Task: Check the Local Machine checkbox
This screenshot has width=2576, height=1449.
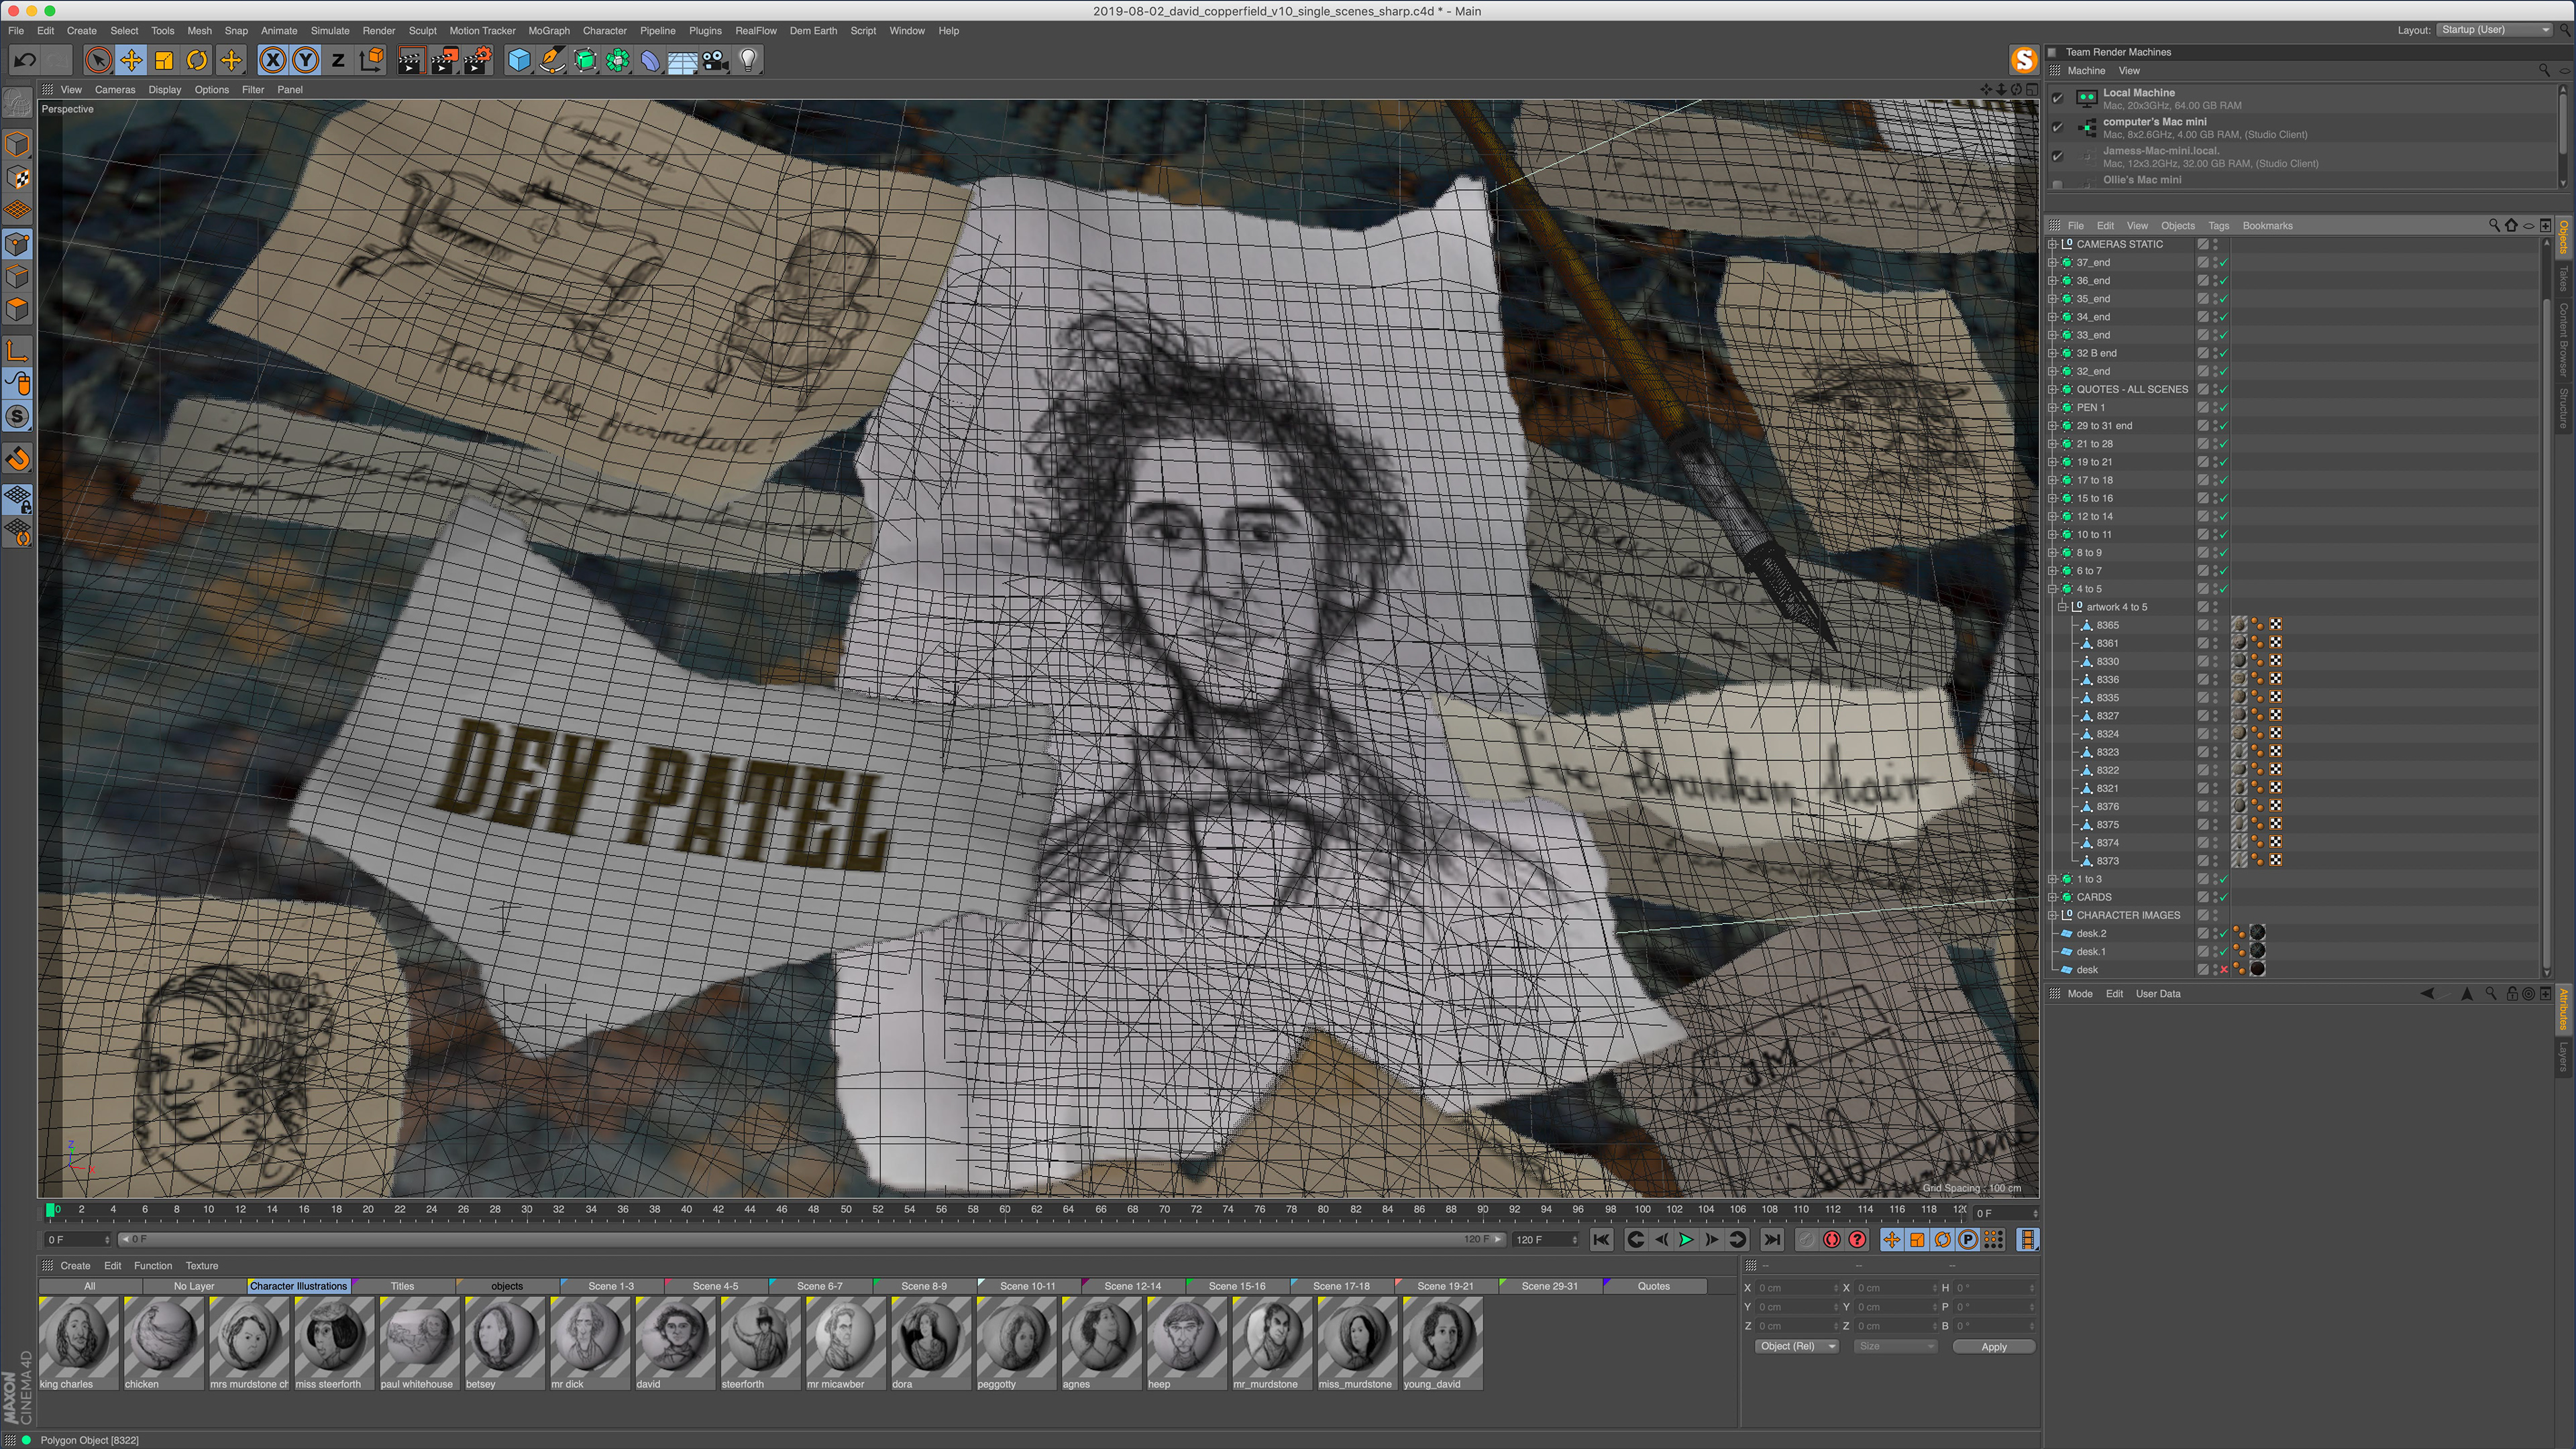Action: click(x=2057, y=98)
